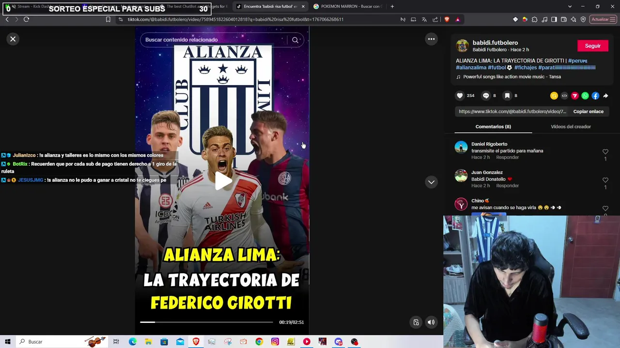The height and width of the screenshot is (348, 620).
Task: Save the video with the bookmark icon
Action: (x=507, y=96)
